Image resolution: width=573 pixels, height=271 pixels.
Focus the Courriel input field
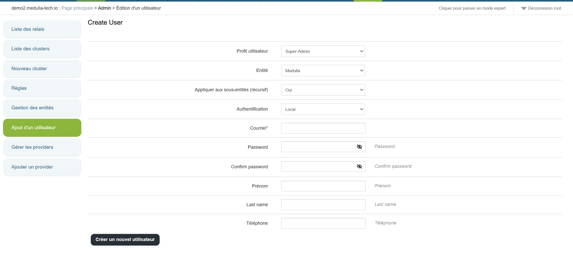pos(323,128)
